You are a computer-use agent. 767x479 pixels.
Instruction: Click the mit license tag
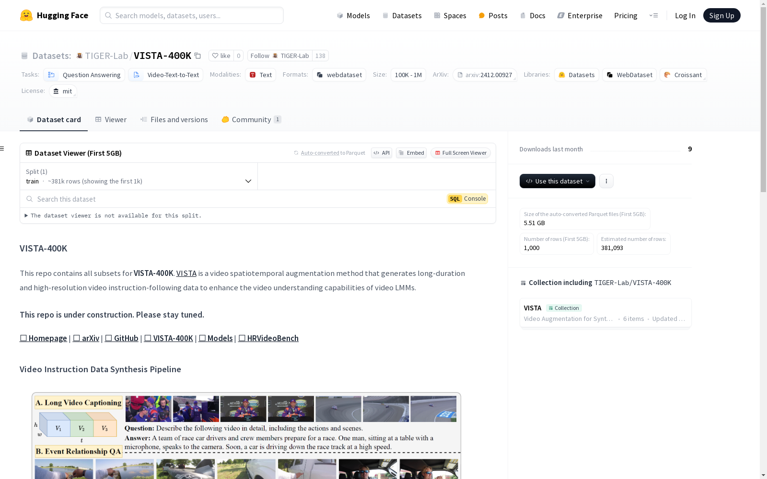(63, 91)
